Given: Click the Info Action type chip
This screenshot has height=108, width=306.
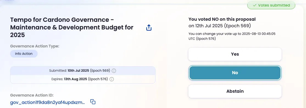Looking at the screenshot, I should coord(24,54).
